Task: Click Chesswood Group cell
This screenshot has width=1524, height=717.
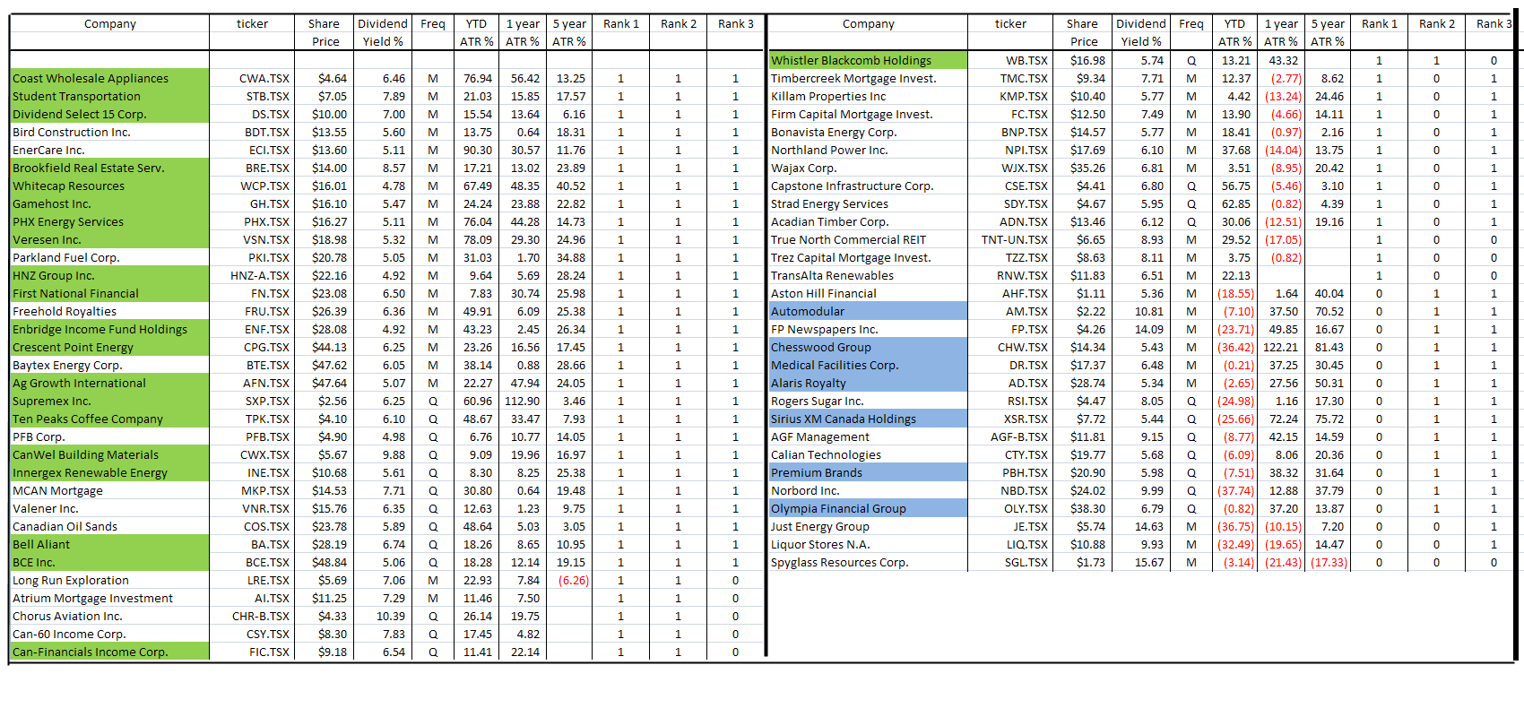Action: coord(868,347)
